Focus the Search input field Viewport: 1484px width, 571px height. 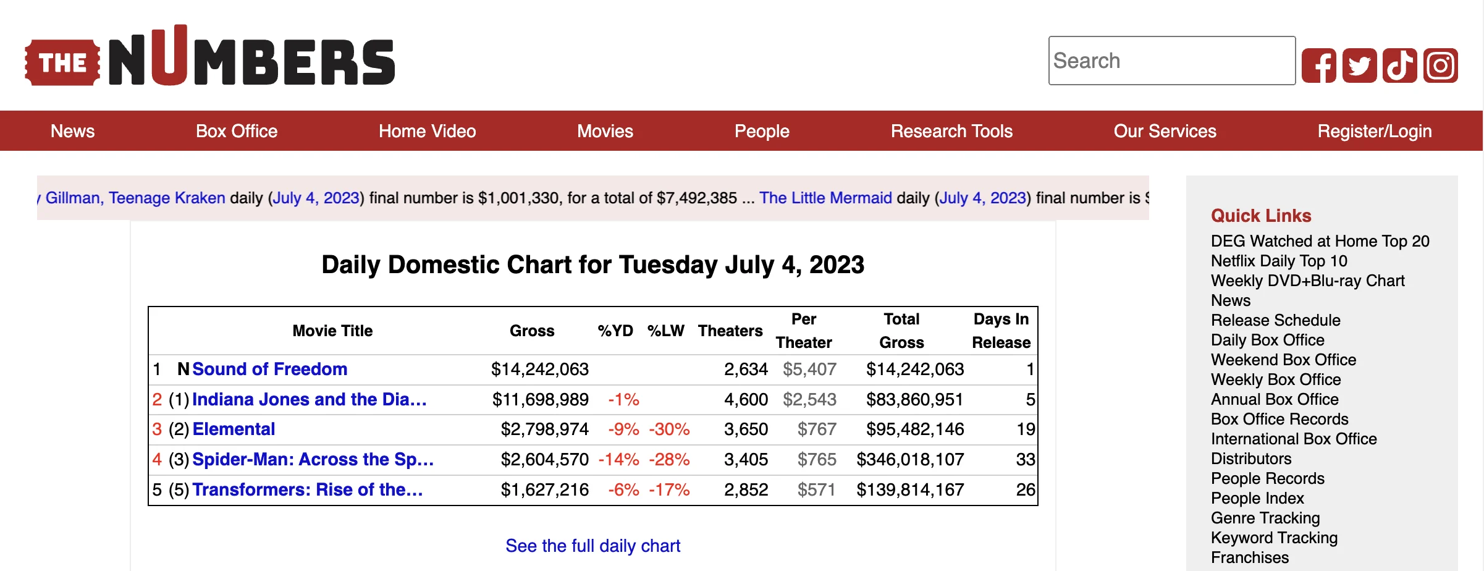pyautogui.click(x=1172, y=61)
